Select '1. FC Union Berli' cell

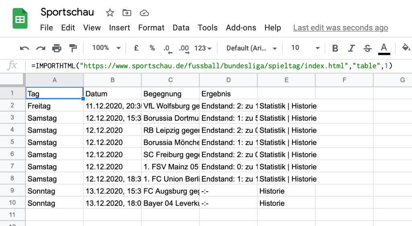[x=171, y=178]
